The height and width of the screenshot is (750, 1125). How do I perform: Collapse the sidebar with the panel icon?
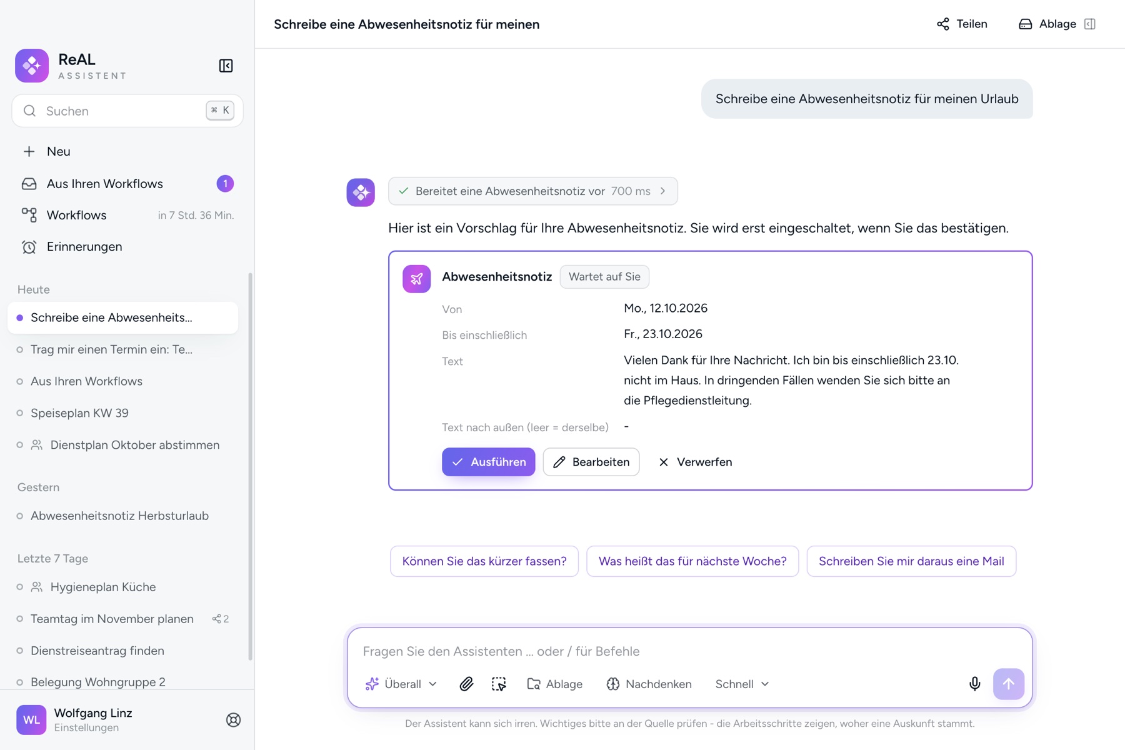pyautogui.click(x=226, y=66)
